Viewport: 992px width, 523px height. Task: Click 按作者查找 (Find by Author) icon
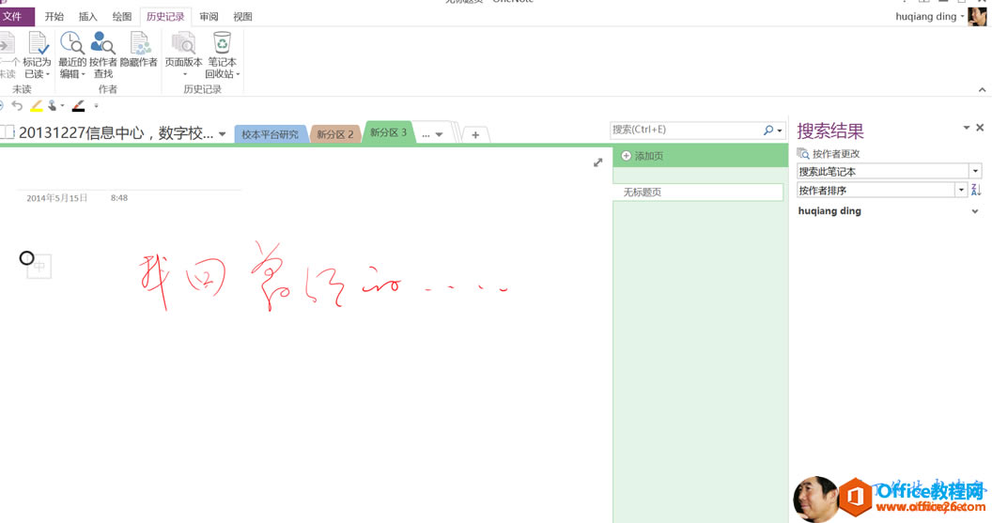pos(102,43)
